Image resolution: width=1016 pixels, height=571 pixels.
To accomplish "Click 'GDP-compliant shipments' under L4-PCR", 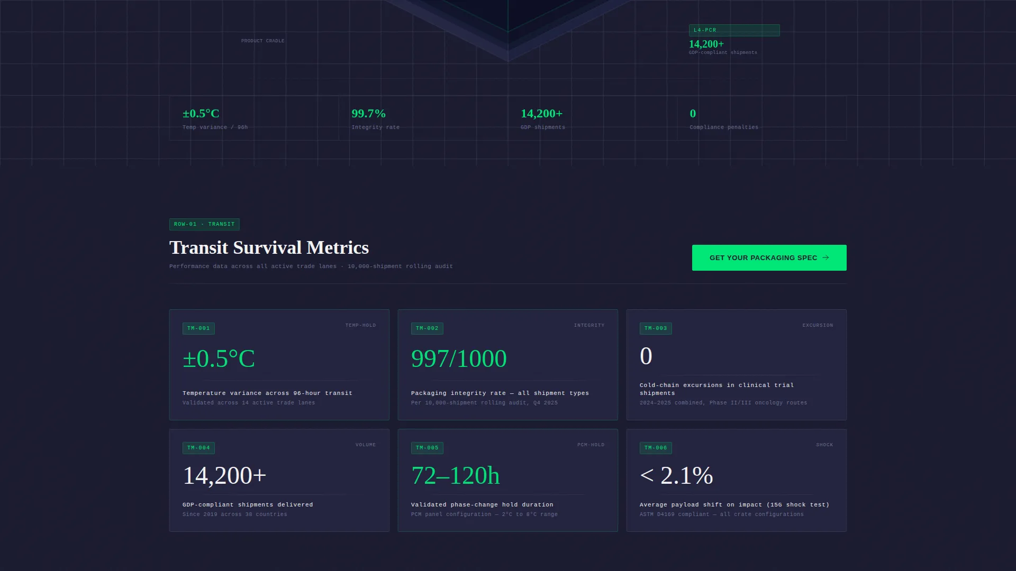I will tap(723, 52).
